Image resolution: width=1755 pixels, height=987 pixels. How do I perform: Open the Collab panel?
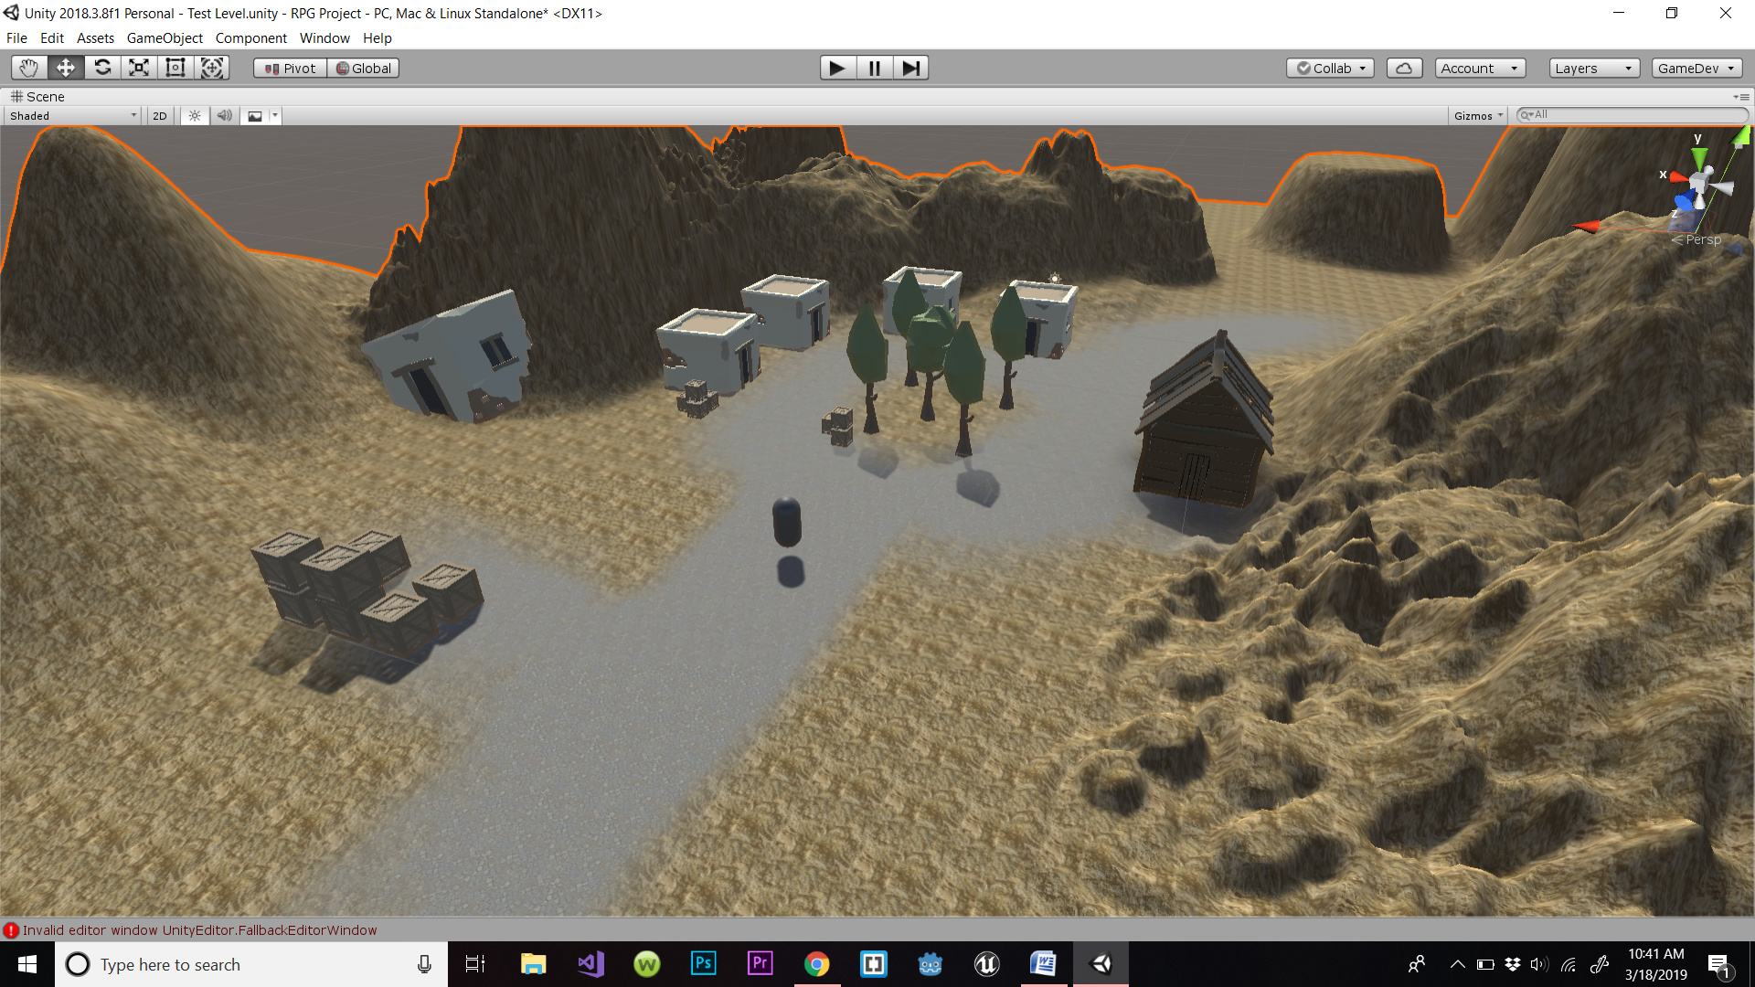tap(1330, 67)
